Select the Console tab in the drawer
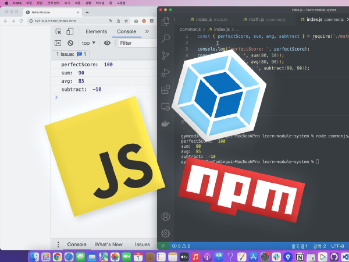349x262 pixels. (77, 245)
